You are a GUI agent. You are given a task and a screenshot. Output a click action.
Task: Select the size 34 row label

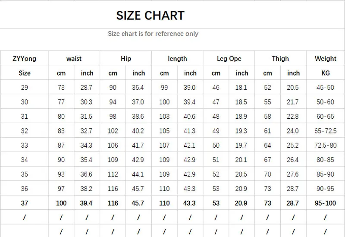pos(24,160)
